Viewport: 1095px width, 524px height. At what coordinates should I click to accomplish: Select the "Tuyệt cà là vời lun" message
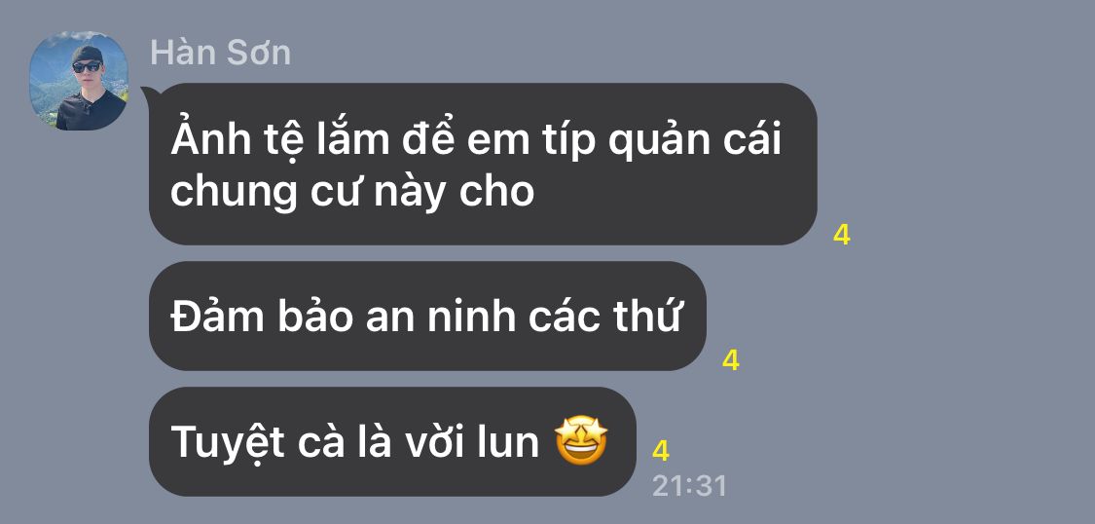tap(392, 441)
